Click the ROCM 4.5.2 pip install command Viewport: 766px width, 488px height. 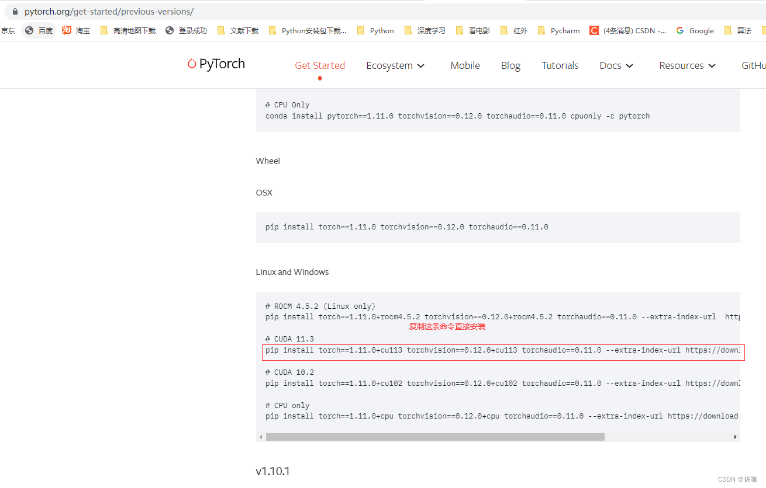pyautogui.click(x=503, y=317)
